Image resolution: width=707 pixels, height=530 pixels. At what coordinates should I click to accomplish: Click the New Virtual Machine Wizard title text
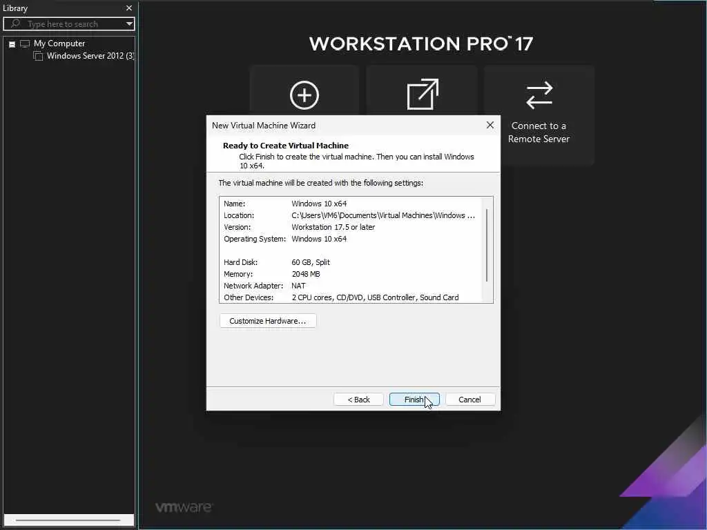pos(264,126)
